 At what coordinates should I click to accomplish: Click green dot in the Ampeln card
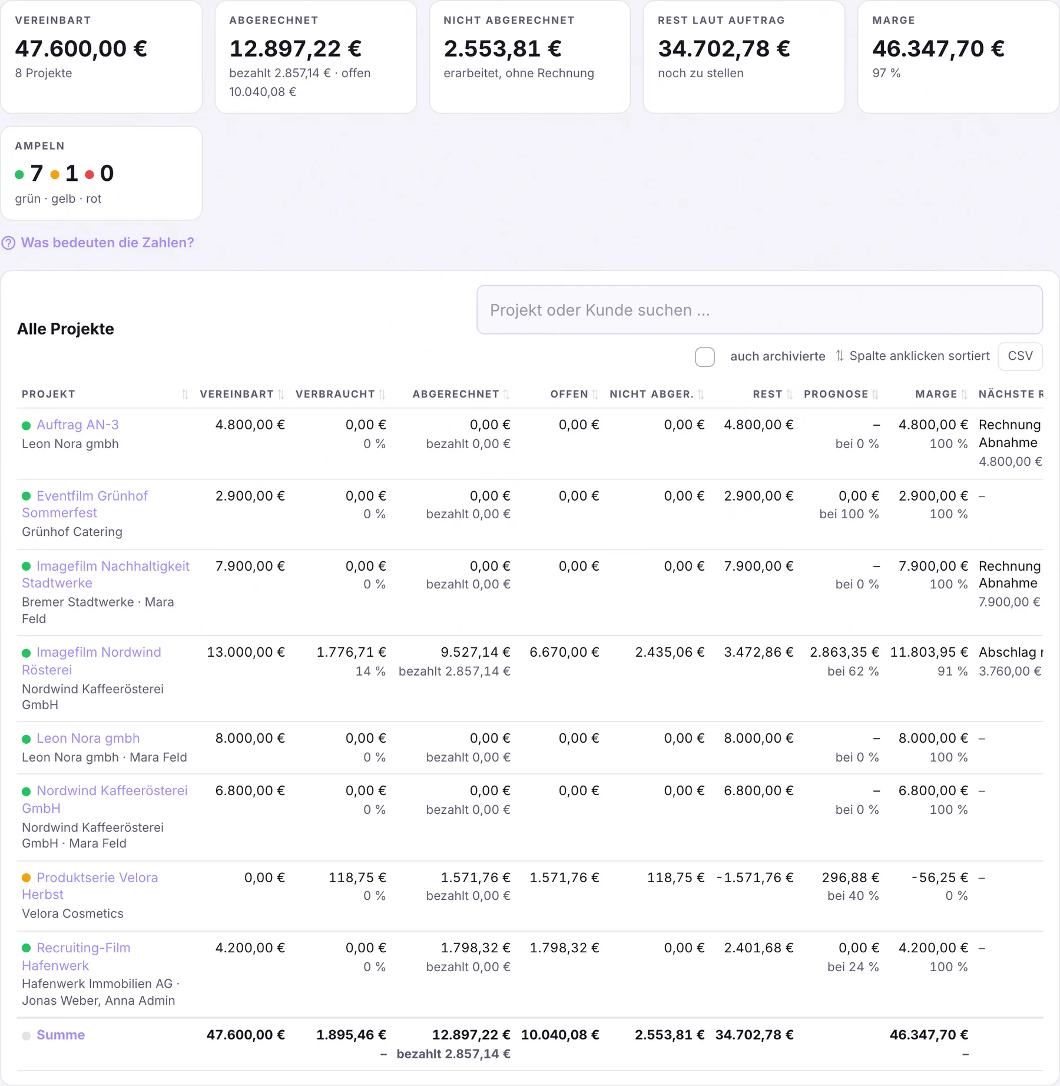(x=19, y=174)
